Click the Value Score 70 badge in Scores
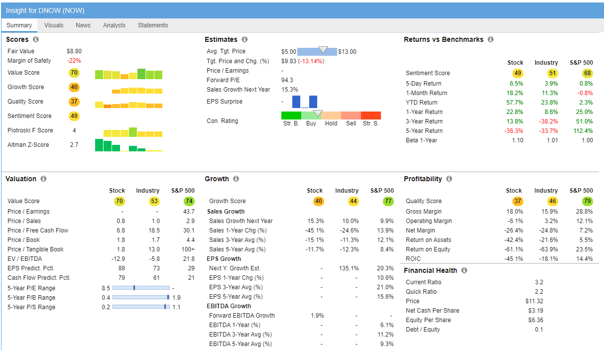This screenshot has height=350, width=604. point(74,73)
